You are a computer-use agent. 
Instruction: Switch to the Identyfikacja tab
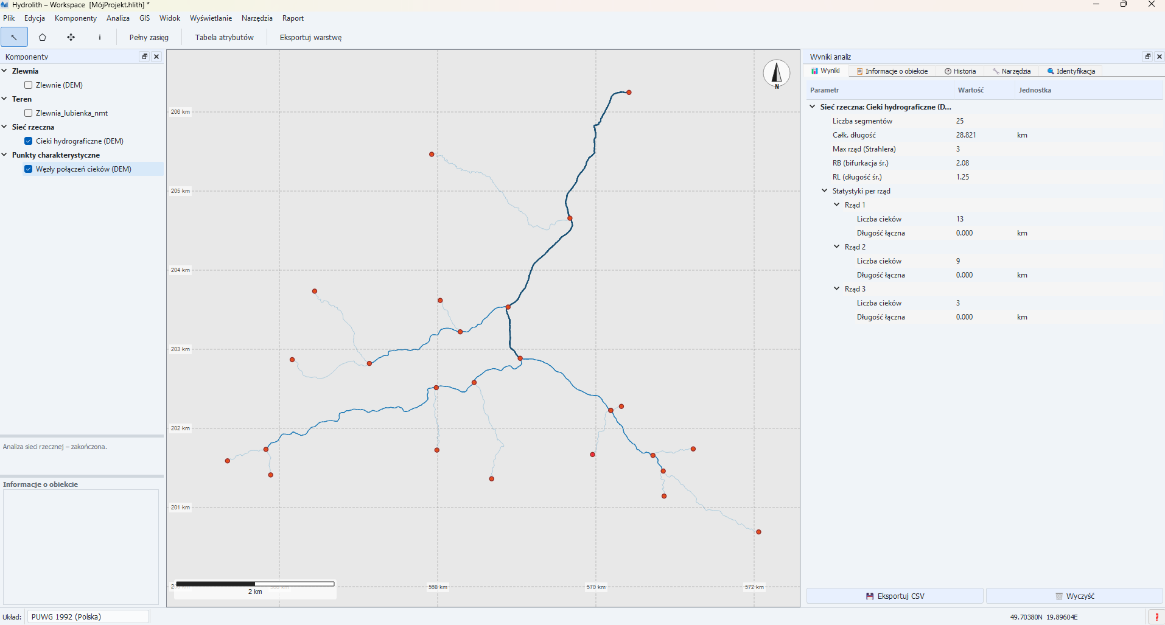pos(1071,71)
